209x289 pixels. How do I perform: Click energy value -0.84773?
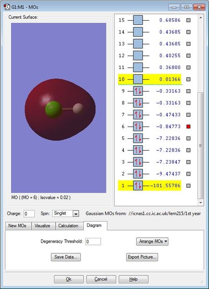pos(168,126)
